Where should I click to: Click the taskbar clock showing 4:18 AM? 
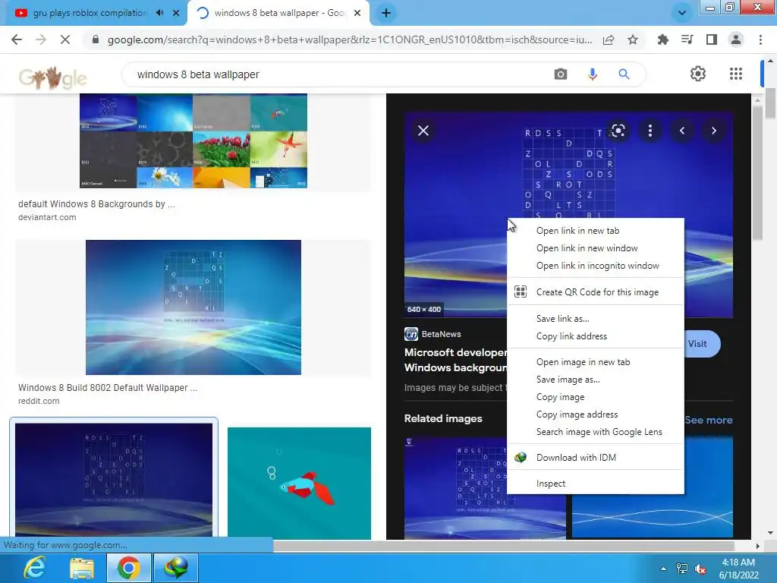click(x=738, y=568)
